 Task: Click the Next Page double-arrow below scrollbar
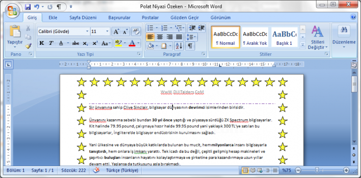coord(354,162)
